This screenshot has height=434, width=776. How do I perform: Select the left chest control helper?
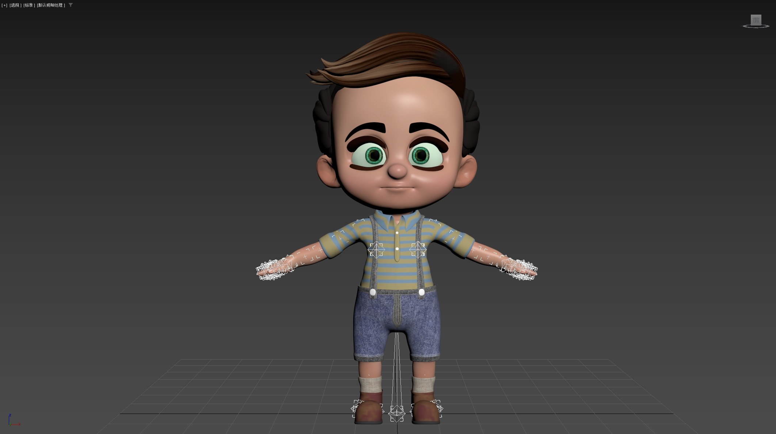coord(376,250)
